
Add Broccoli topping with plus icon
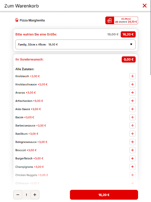click(133, 150)
